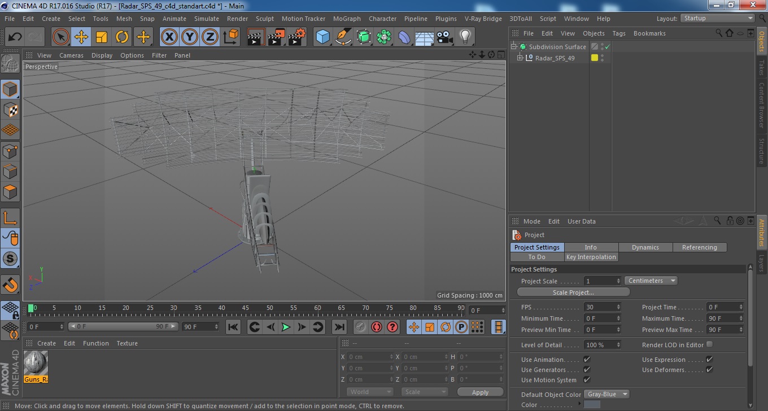The width and height of the screenshot is (768, 411).
Task: Select the Rotate tool icon
Action: click(122, 37)
